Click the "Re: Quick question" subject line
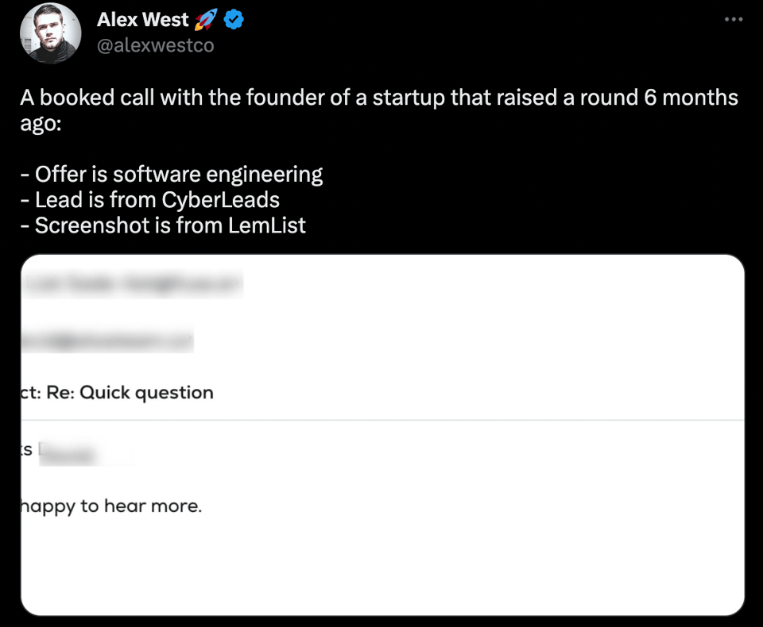763x627 pixels. (130, 393)
